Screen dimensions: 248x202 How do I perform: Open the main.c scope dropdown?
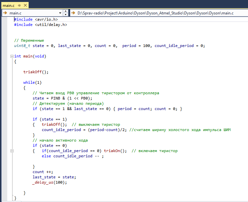click(60, 13)
